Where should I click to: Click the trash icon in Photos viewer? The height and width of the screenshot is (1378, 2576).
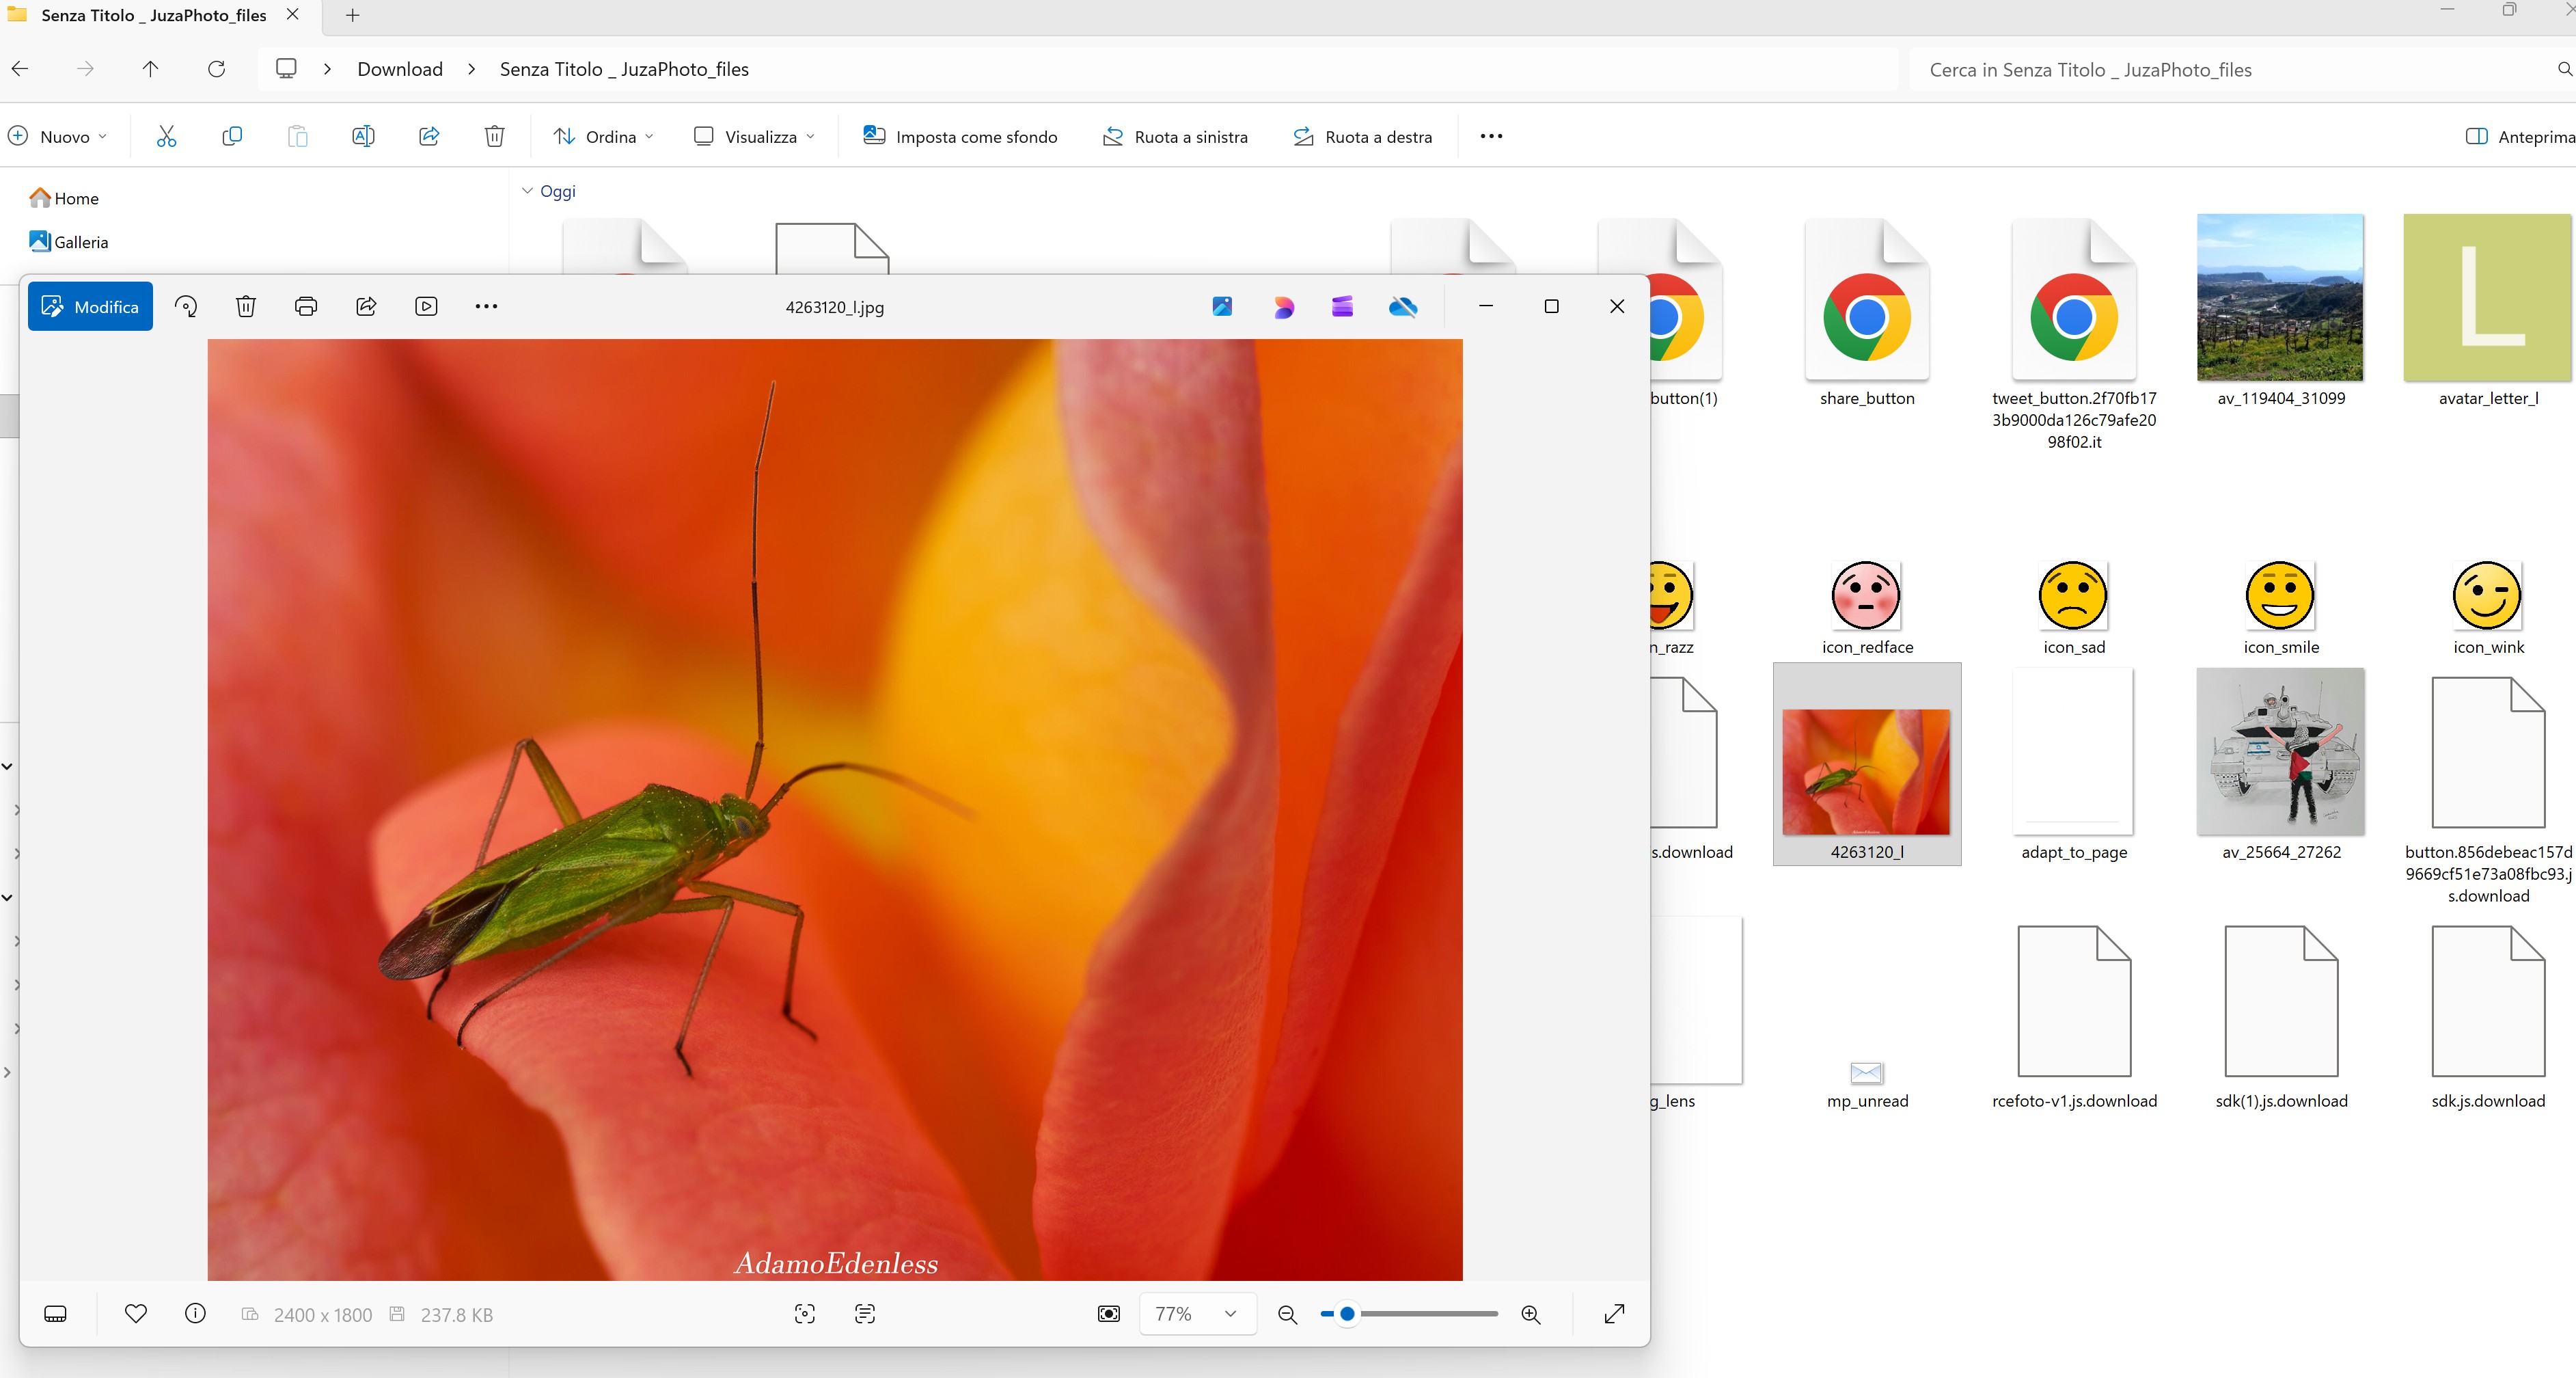pyautogui.click(x=246, y=306)
